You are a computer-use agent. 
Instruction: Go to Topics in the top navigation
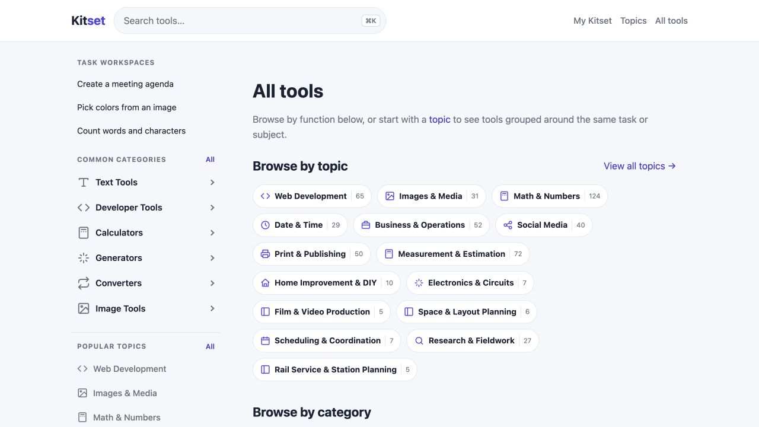pos(633,21)
